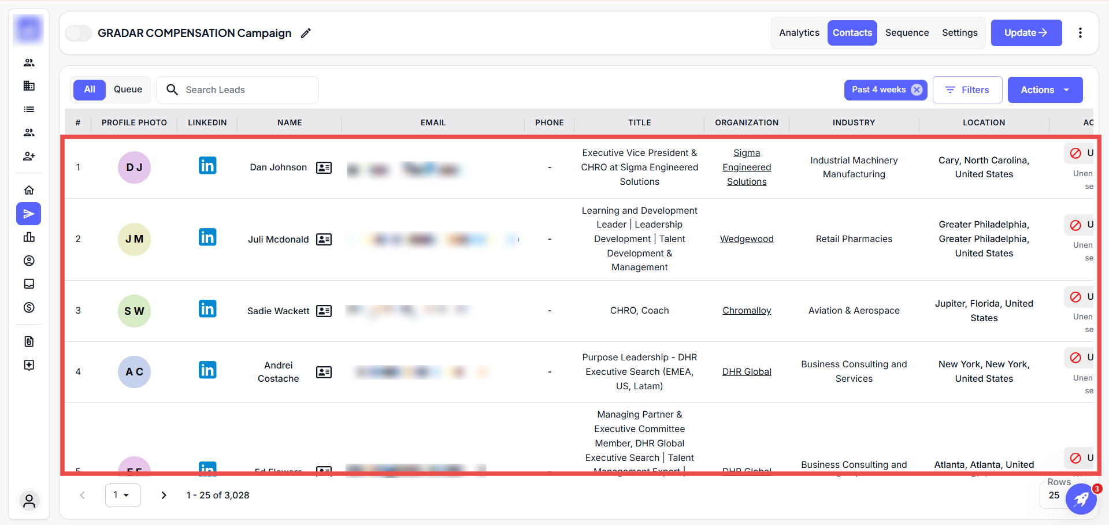Viewport: 1109px width, 525px height.
Task: Click the add-user icon in sidebar
Action: click(x=29, y=156)
